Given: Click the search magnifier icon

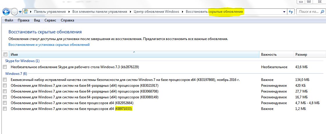Looking at the screenshot, I should pos(323,12).
